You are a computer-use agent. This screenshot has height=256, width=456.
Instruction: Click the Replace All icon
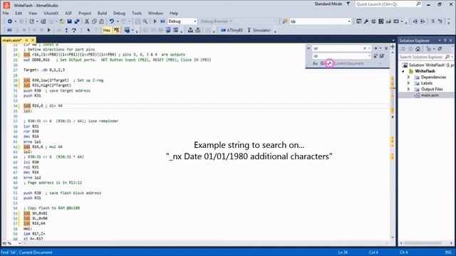click(382, 56)
